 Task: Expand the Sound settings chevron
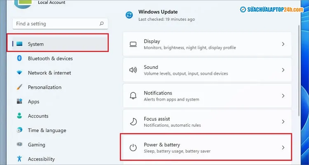pos(283,70)
